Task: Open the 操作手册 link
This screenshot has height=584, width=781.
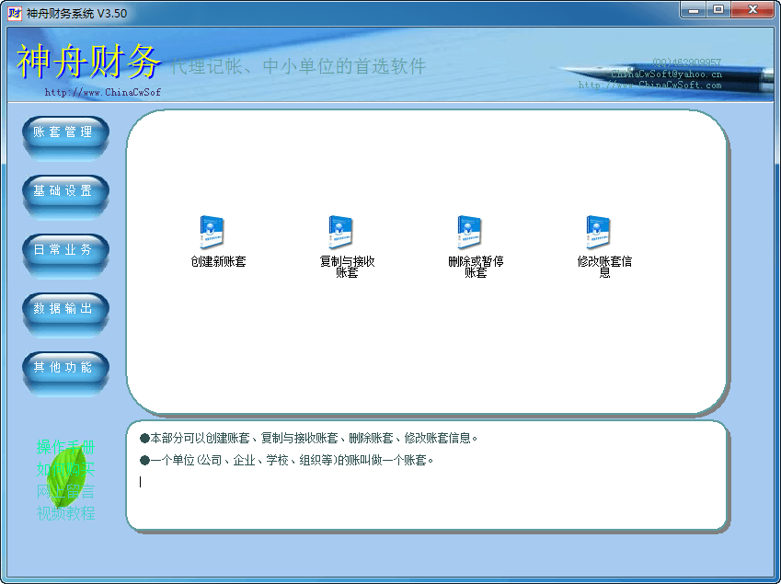Action: click(64, 447)
